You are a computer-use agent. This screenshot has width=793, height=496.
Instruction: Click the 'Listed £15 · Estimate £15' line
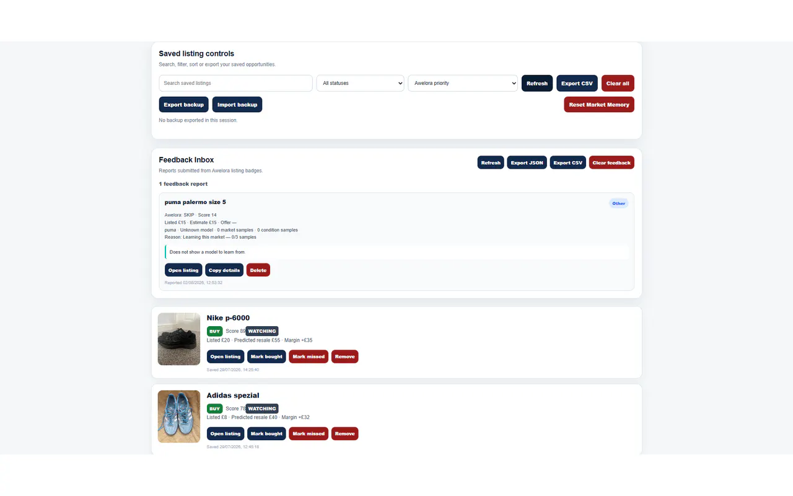tap(201, 223)
